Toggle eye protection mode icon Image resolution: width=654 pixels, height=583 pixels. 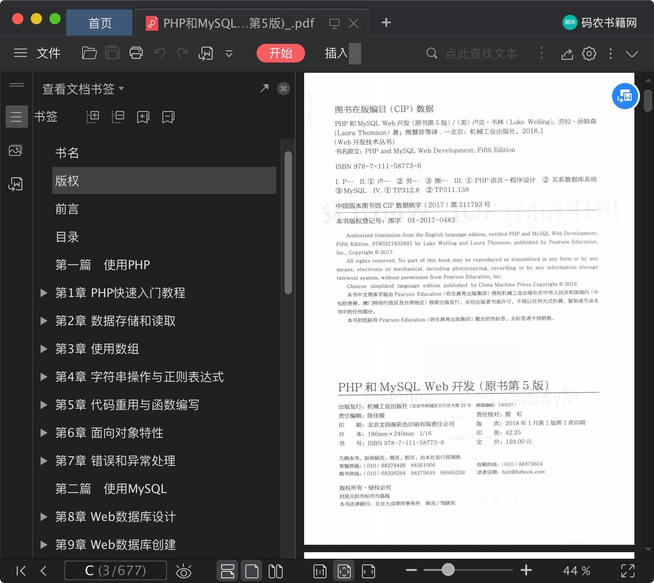(184, 571)
